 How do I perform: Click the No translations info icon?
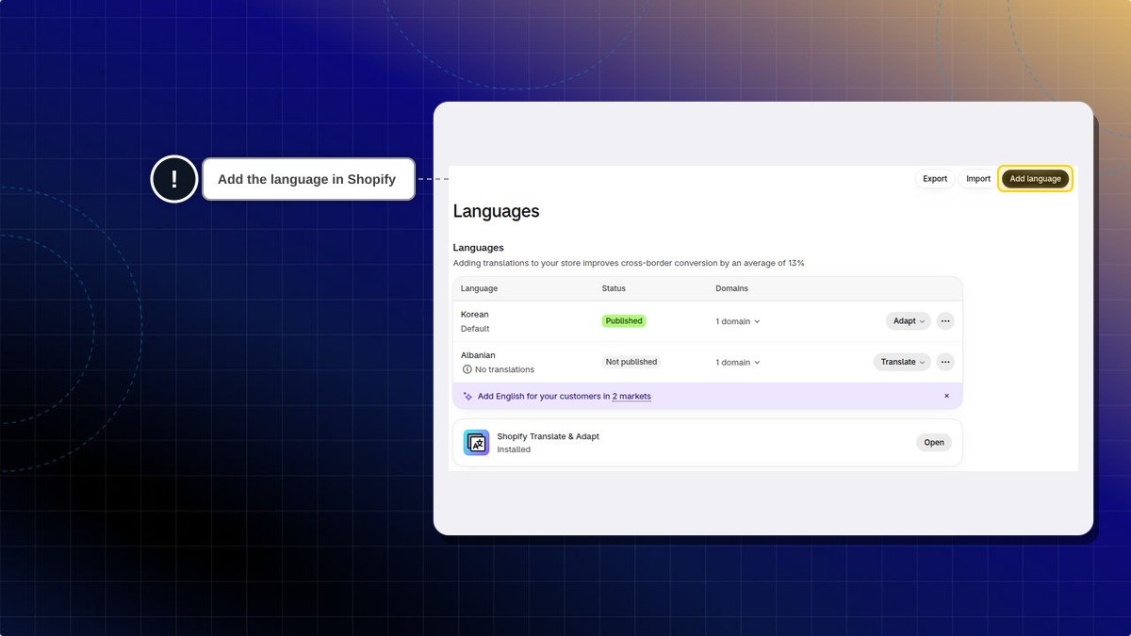(x=467, y=370)
